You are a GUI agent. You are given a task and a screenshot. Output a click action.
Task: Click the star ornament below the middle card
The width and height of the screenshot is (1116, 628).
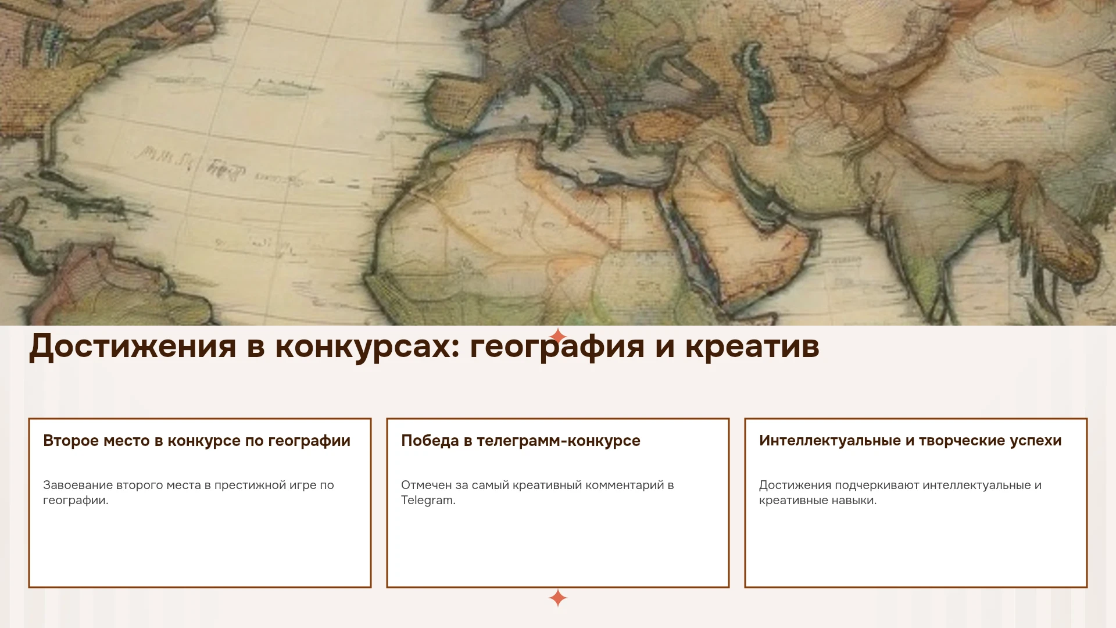click(x=558, y=598)
